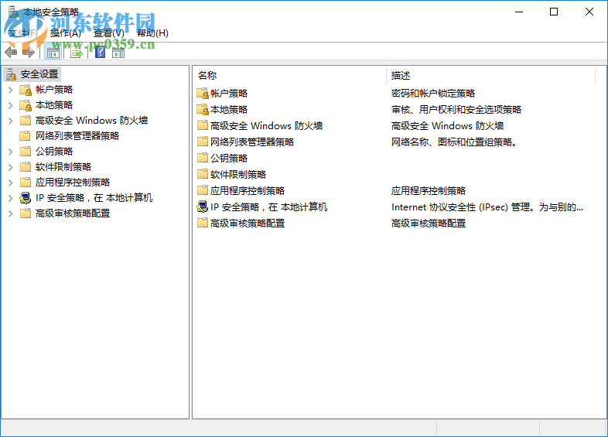The image size is (608, 437).
Task: Maximize the 本地安全策略 window
Action: tap(554, 12)
